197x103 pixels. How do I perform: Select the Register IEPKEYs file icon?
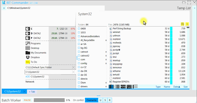point(111,82)
